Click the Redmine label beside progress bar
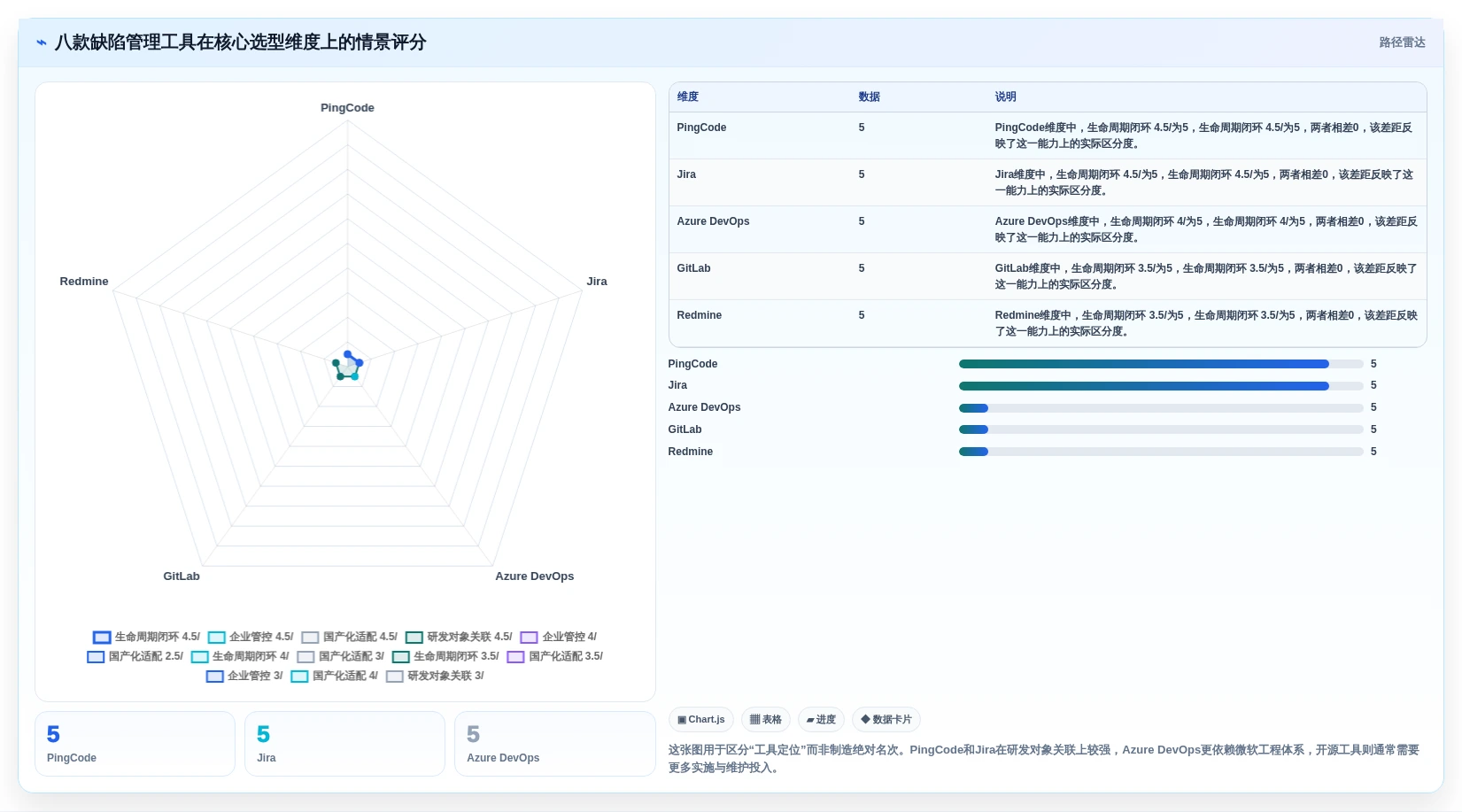Screen dimensions: 1462x812 (690, 452)
